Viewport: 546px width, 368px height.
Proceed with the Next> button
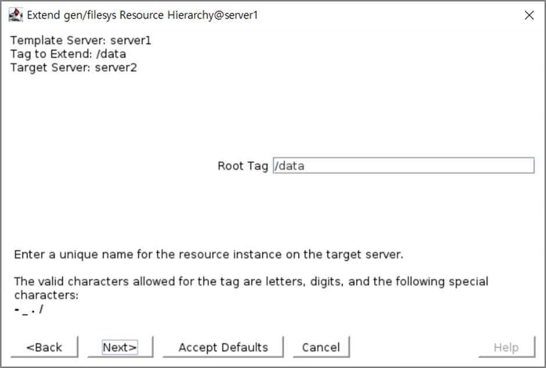click(x=120, y=347)
